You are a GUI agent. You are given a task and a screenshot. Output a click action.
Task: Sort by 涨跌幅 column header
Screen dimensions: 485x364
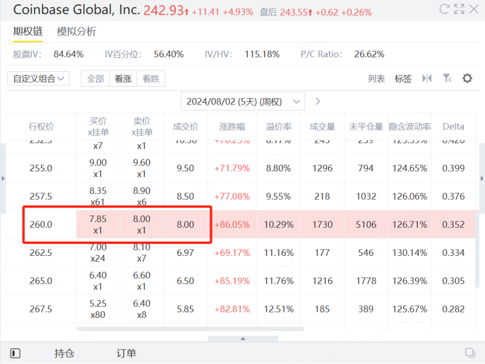point(232,126)
